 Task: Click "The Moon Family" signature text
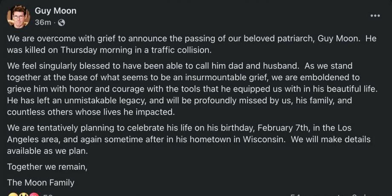41,183
